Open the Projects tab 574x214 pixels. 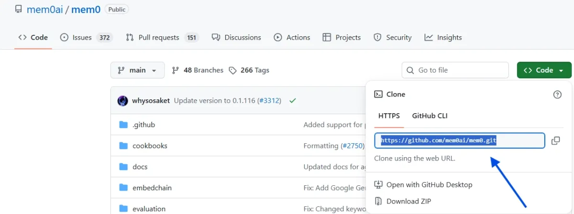(342, 37)
